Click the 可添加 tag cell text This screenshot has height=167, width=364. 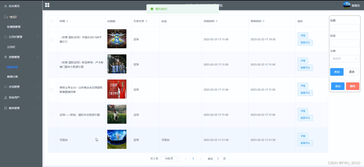(165, 140)
